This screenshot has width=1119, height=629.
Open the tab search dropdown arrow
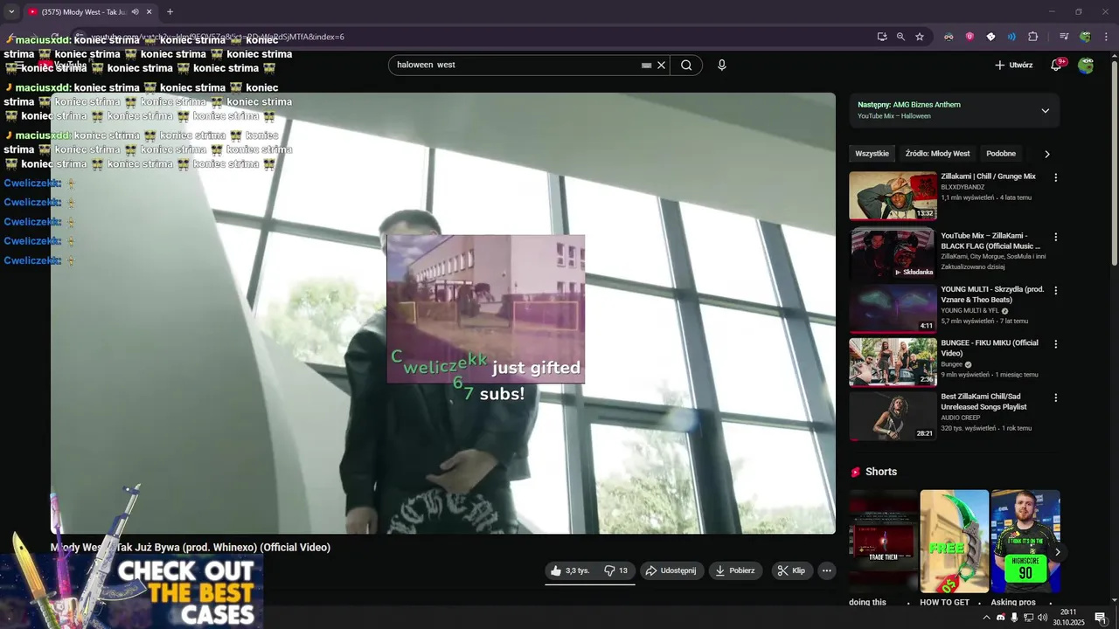[11, 12]
